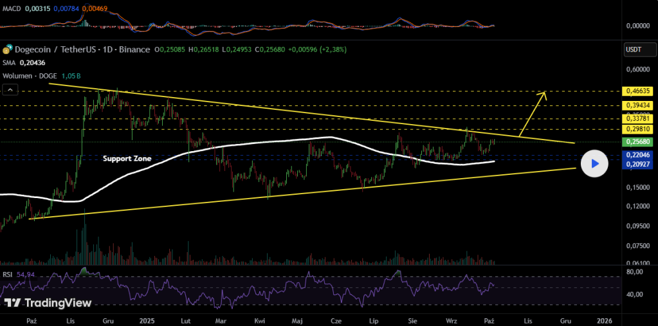Select the green 0,25680 current price label
658x326 pixels.
pos(635,141)
